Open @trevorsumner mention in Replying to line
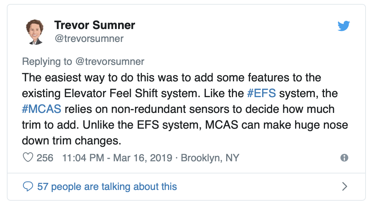372x205 pixels. click(x=109, y=61)
